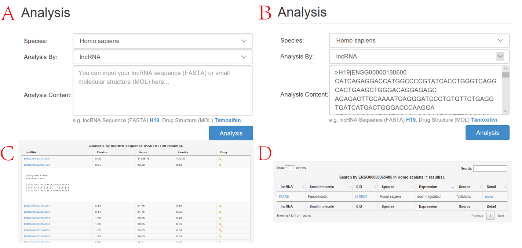Open ENSG00000065485 lncRNA link
522x248 pixels.
[37, 165]
